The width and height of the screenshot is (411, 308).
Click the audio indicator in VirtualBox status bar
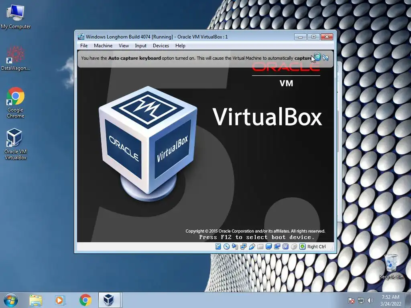pos(235,247)
